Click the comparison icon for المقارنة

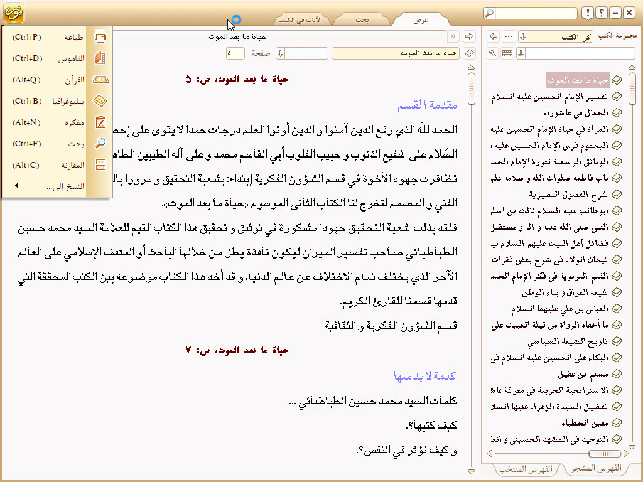point(100,165)
